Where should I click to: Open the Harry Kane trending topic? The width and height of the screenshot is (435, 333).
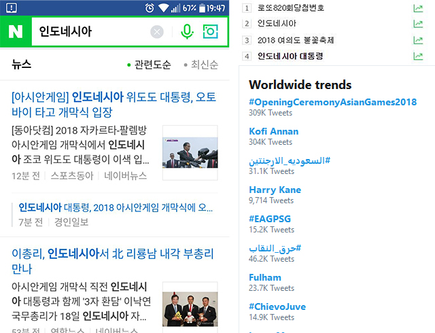pyautogui.click(x=275, y=190)
